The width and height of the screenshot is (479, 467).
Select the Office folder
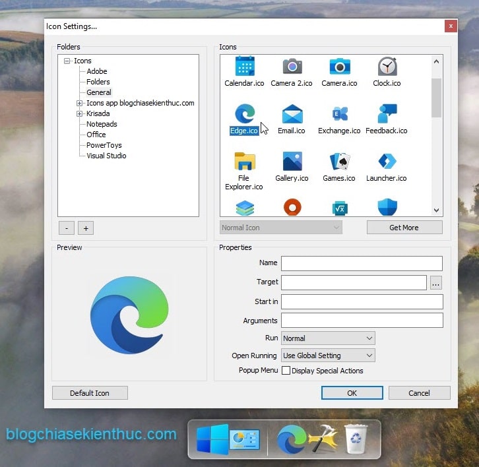[96, 135]
